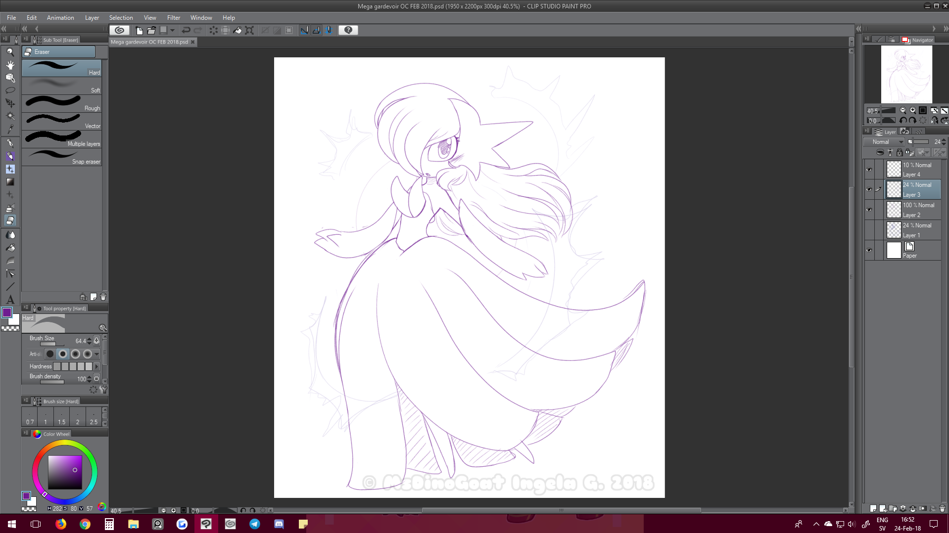Pick the Eyedropper tool
Viewport: 949px width, 533px height.
[x=10, y=129]
